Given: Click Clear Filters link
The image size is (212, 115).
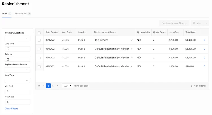Looking at the screenshot, I should click(11, 109).
